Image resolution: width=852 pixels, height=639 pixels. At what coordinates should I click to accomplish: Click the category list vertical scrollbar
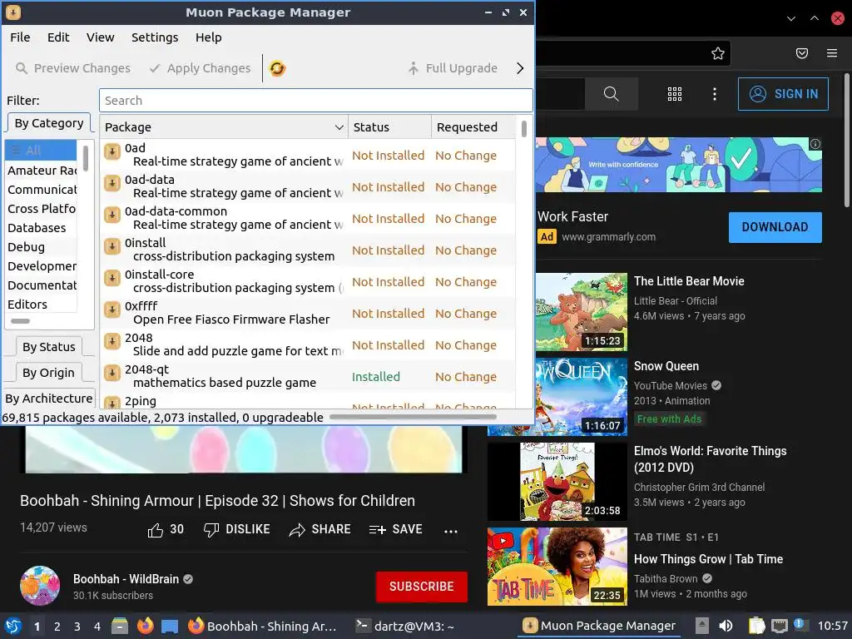(x=86, y=157)
